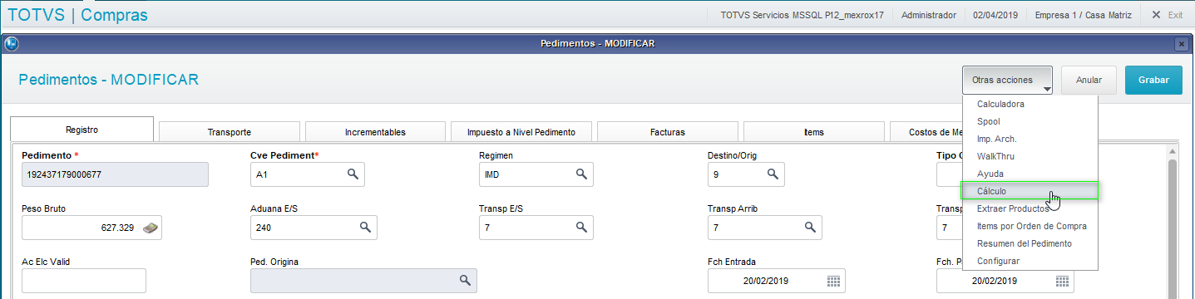This screenshot has width=1195, height=299.
Task: Click magnifier in Ped. Origina field
Action: point(465,281)
